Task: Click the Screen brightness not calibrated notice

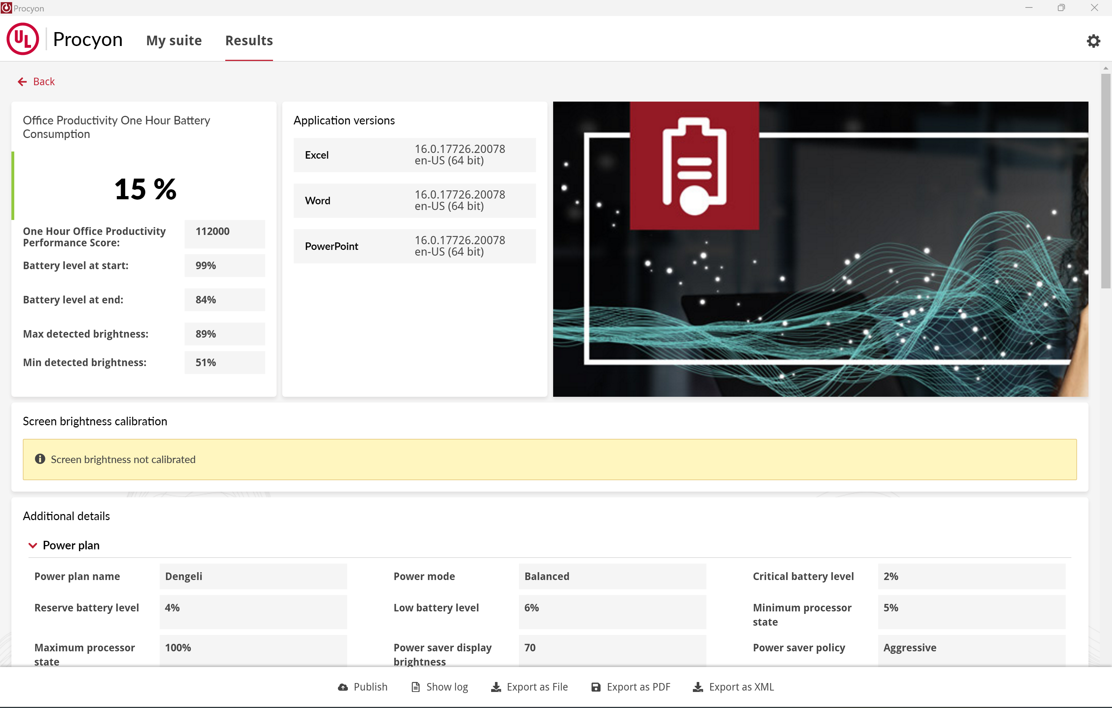Action: (550, 460)
